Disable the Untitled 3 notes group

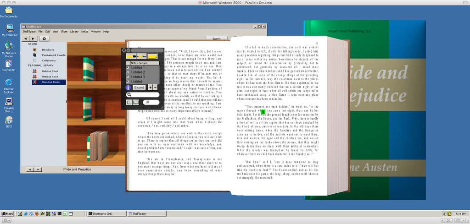coord(128,77)
